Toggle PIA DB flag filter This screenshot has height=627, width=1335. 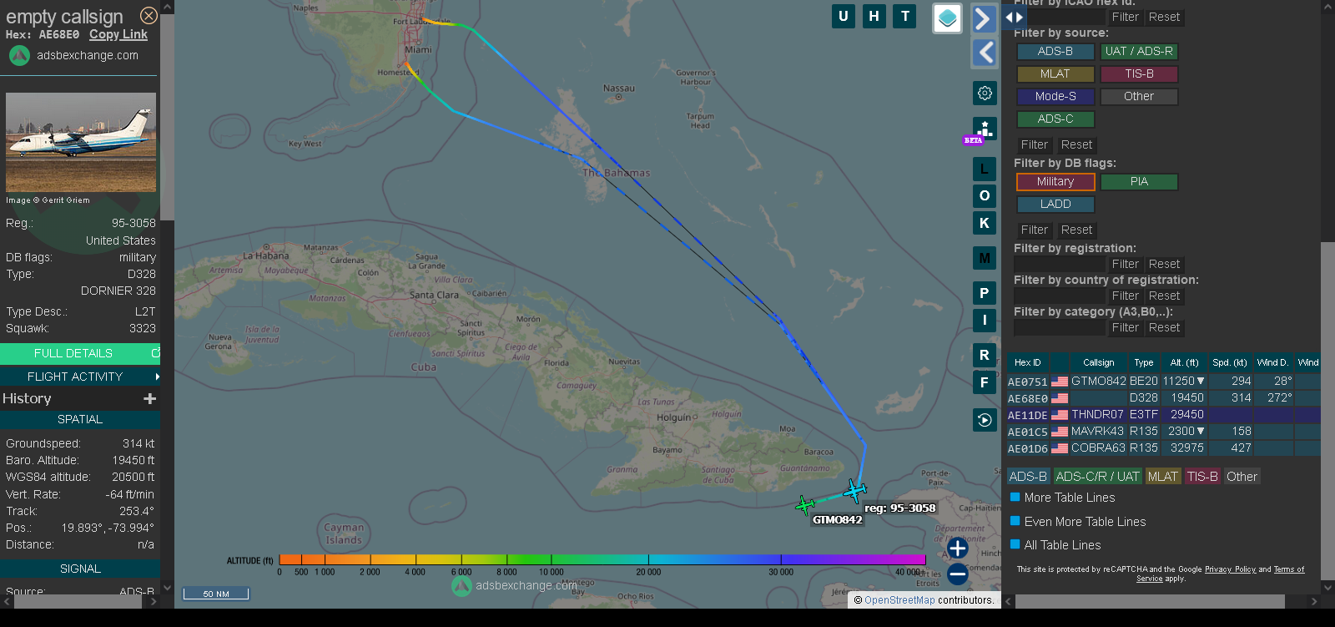1139,182
